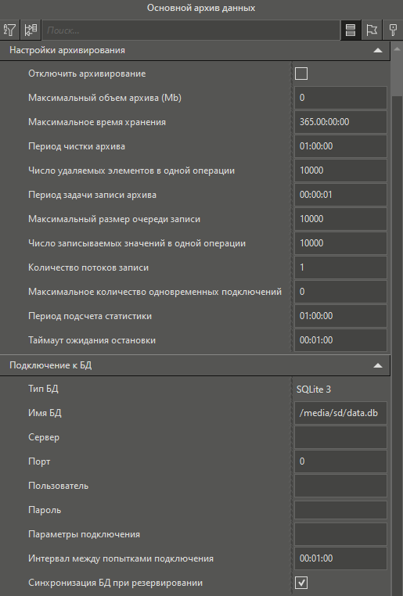The height and width of the screenshot is (596, 403).
Task: Select the Пароль label
Action: click(x=45, y=510)
